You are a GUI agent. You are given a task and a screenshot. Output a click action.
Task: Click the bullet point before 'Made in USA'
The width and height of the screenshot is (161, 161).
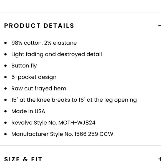click(6, 111)
